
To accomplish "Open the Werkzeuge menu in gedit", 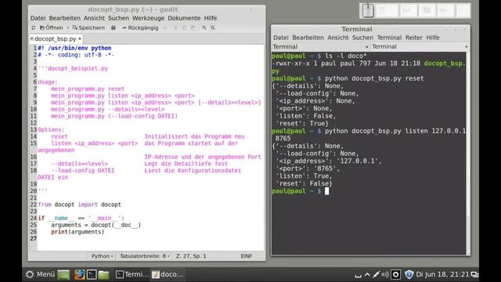I will [x=148, y=18].
